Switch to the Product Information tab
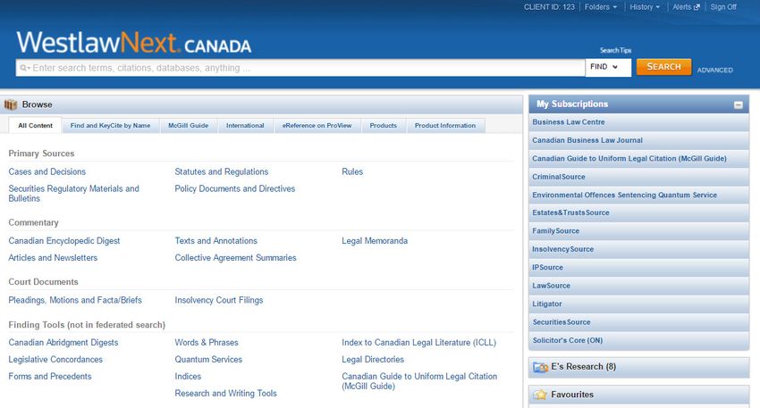The height and width of the screenshot is (408, 760). 445,125
